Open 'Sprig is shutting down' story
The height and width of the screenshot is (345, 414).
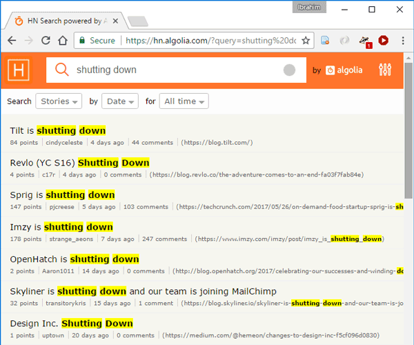[x=62, y=195]
